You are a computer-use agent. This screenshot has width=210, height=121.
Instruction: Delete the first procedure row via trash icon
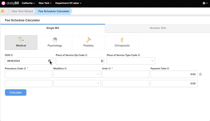[200, 74]
